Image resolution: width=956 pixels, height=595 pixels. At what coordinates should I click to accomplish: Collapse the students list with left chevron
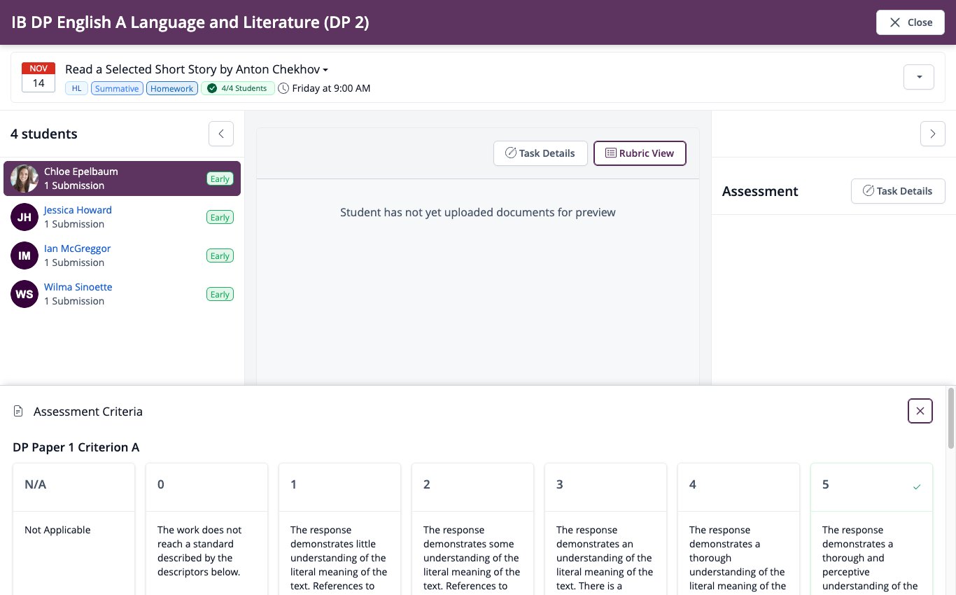click(221, 133)
